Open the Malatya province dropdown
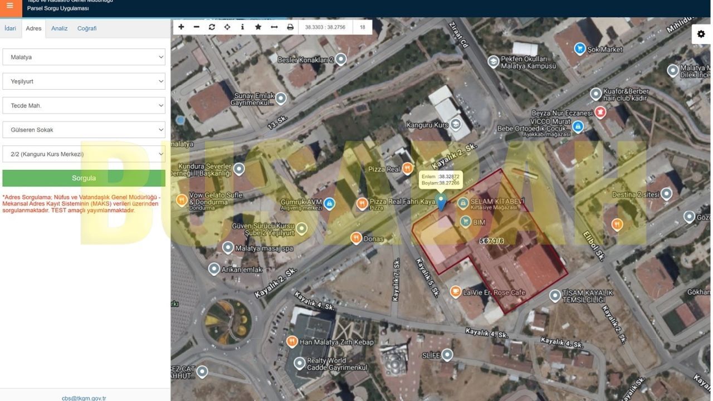This screenshot has height=401, width=713. 84,57
